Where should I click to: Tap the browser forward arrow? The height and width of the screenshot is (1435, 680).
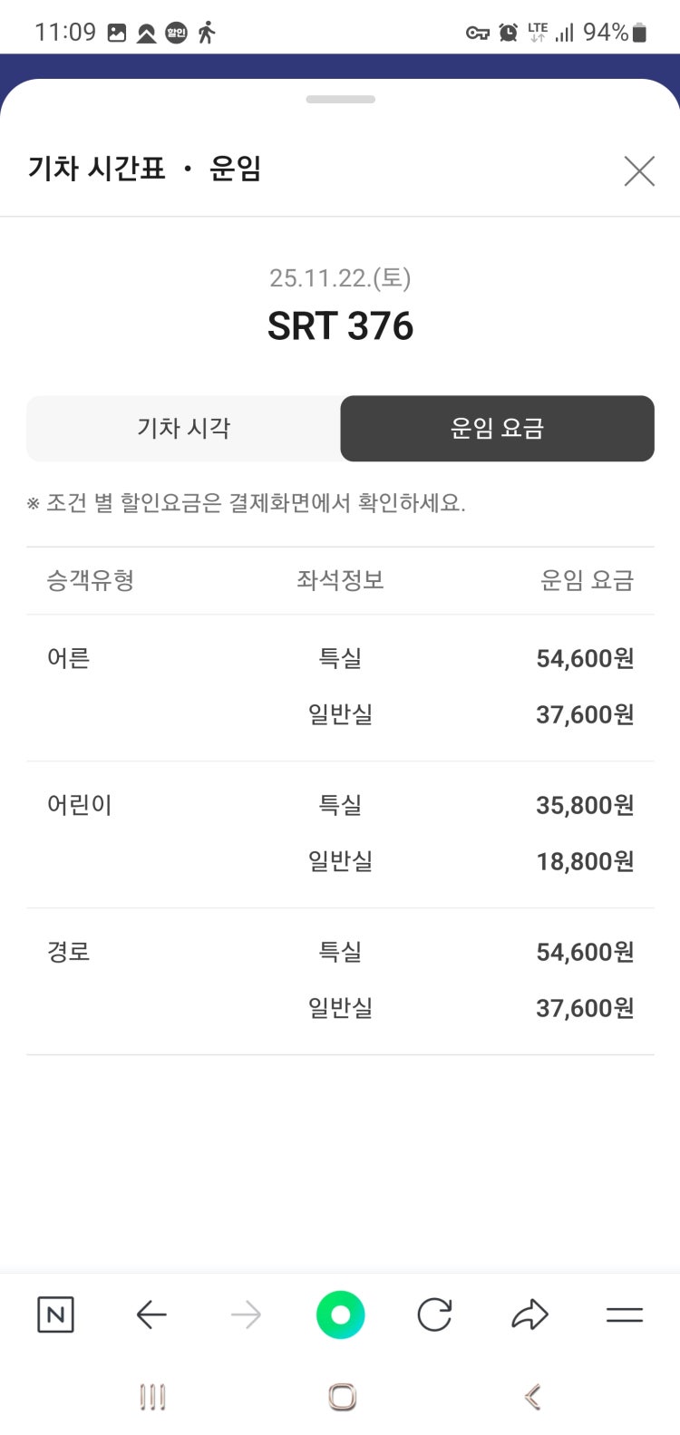pos(246,1314)
